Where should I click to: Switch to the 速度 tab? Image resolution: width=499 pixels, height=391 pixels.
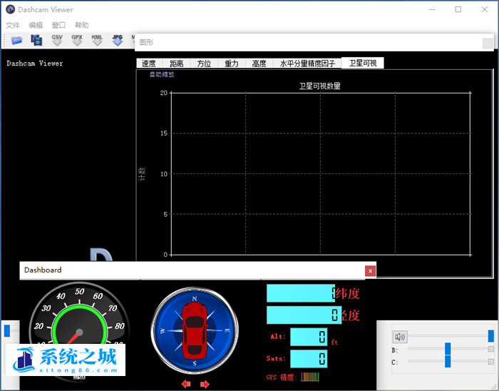coord(149,64)
